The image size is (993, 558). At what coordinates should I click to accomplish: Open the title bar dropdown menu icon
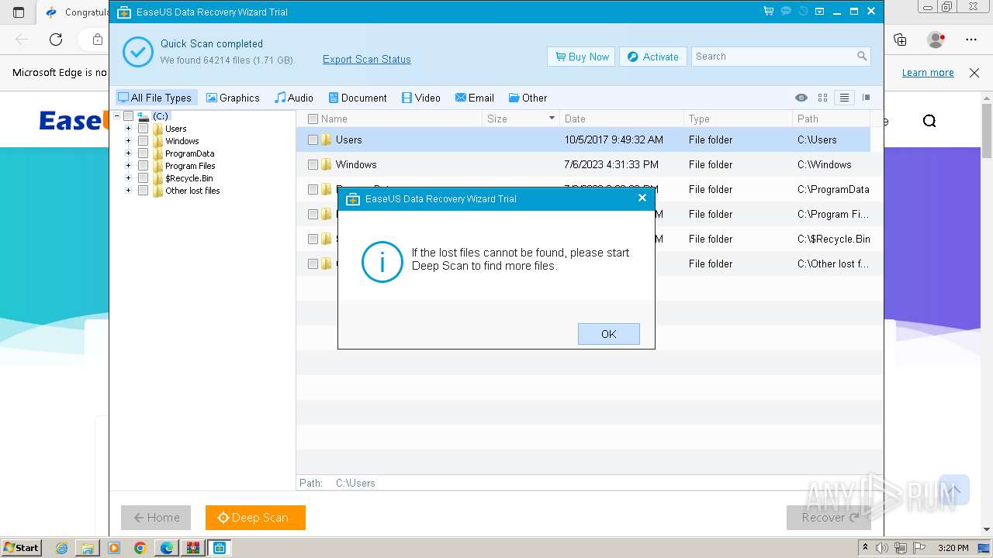[x=820, y=12]
